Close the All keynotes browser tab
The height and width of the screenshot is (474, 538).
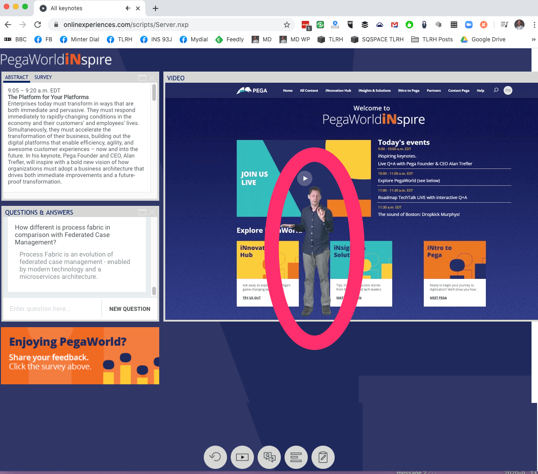pos(138,8)
